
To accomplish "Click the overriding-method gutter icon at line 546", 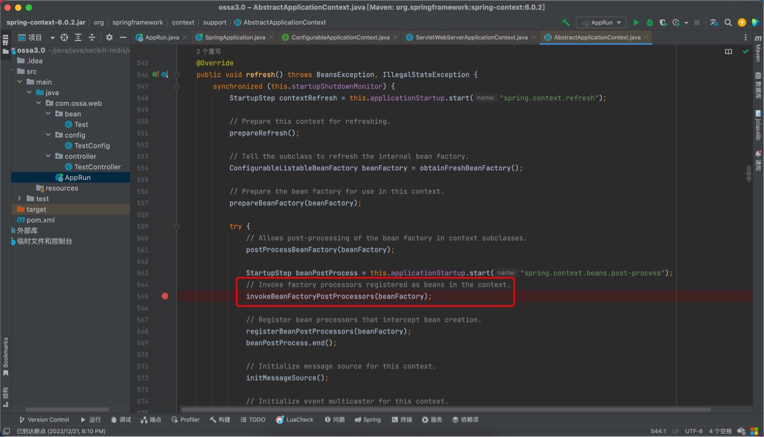I will (165, 75).
